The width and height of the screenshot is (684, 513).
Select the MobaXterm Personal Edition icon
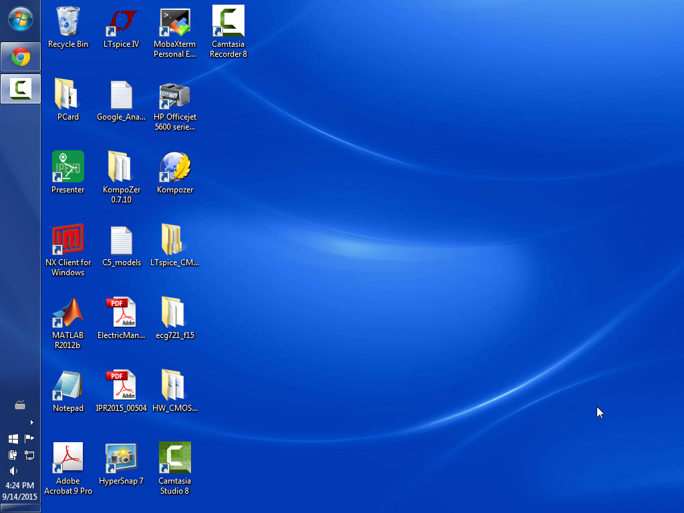click(x=175, y=22)
